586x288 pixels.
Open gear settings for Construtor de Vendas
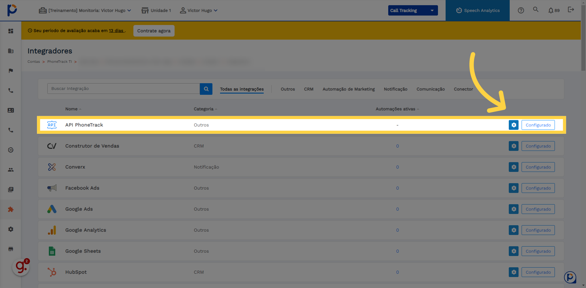pyautogui.click(x=514, y=146)
